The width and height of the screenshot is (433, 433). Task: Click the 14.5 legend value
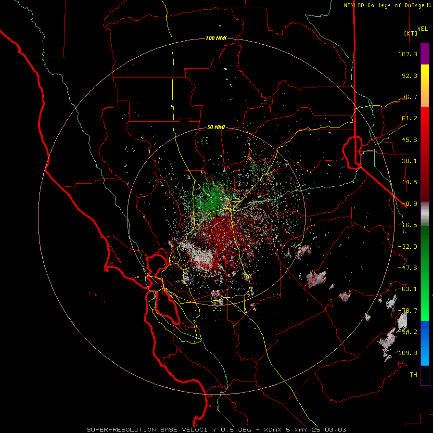click(x=409, y=182)
